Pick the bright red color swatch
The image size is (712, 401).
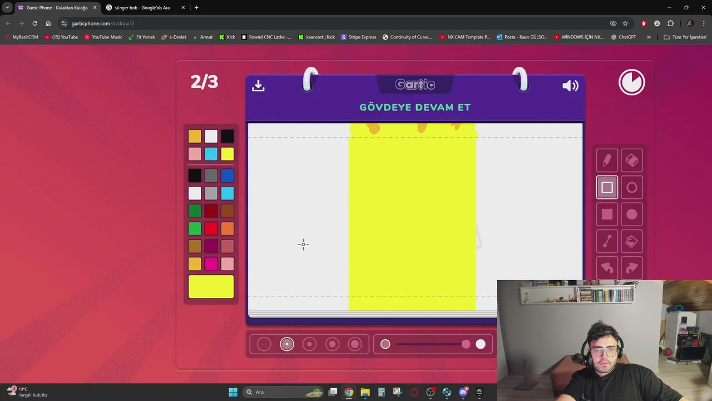click(211, 228)
